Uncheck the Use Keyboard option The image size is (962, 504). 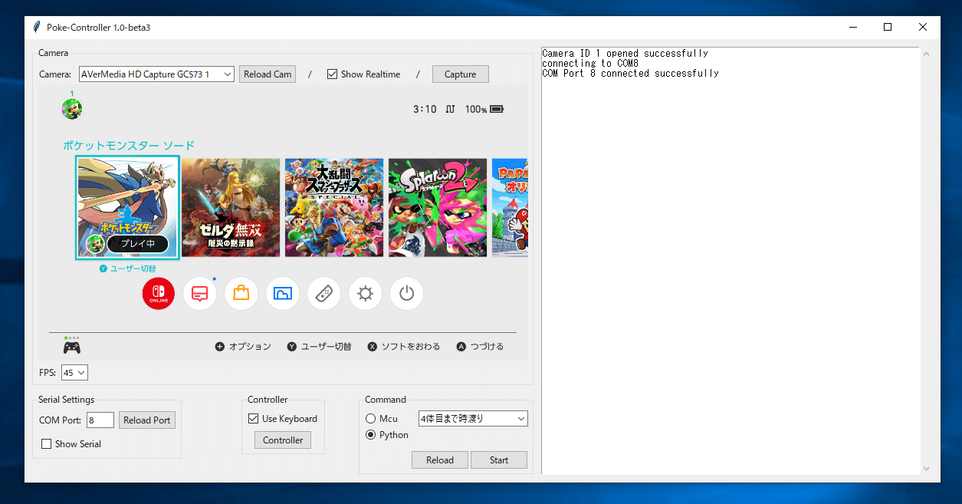pos(253,418)
